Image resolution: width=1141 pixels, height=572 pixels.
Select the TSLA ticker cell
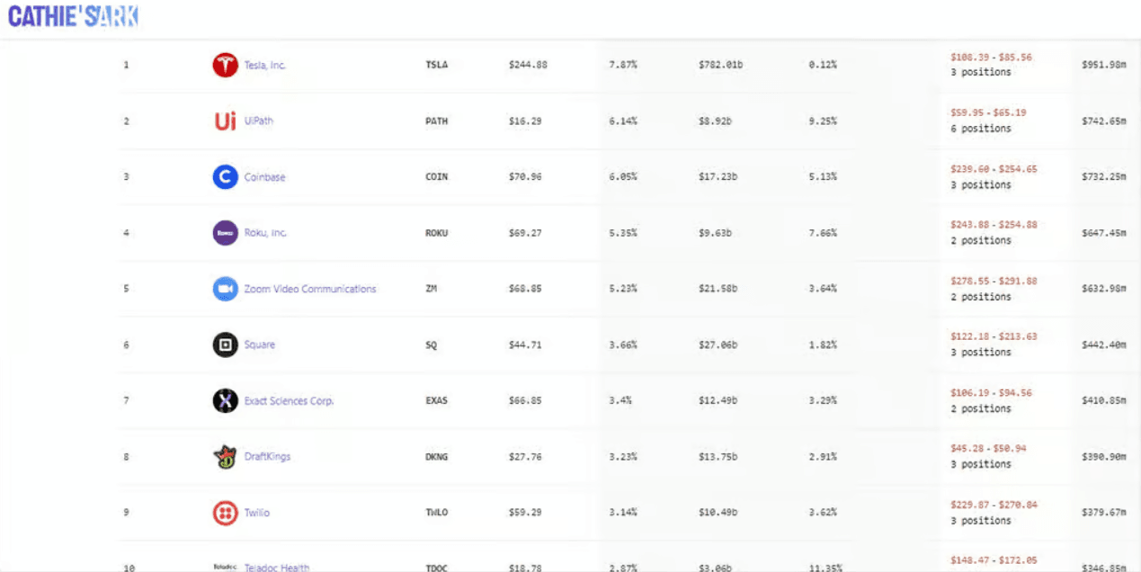coord(436,65)
